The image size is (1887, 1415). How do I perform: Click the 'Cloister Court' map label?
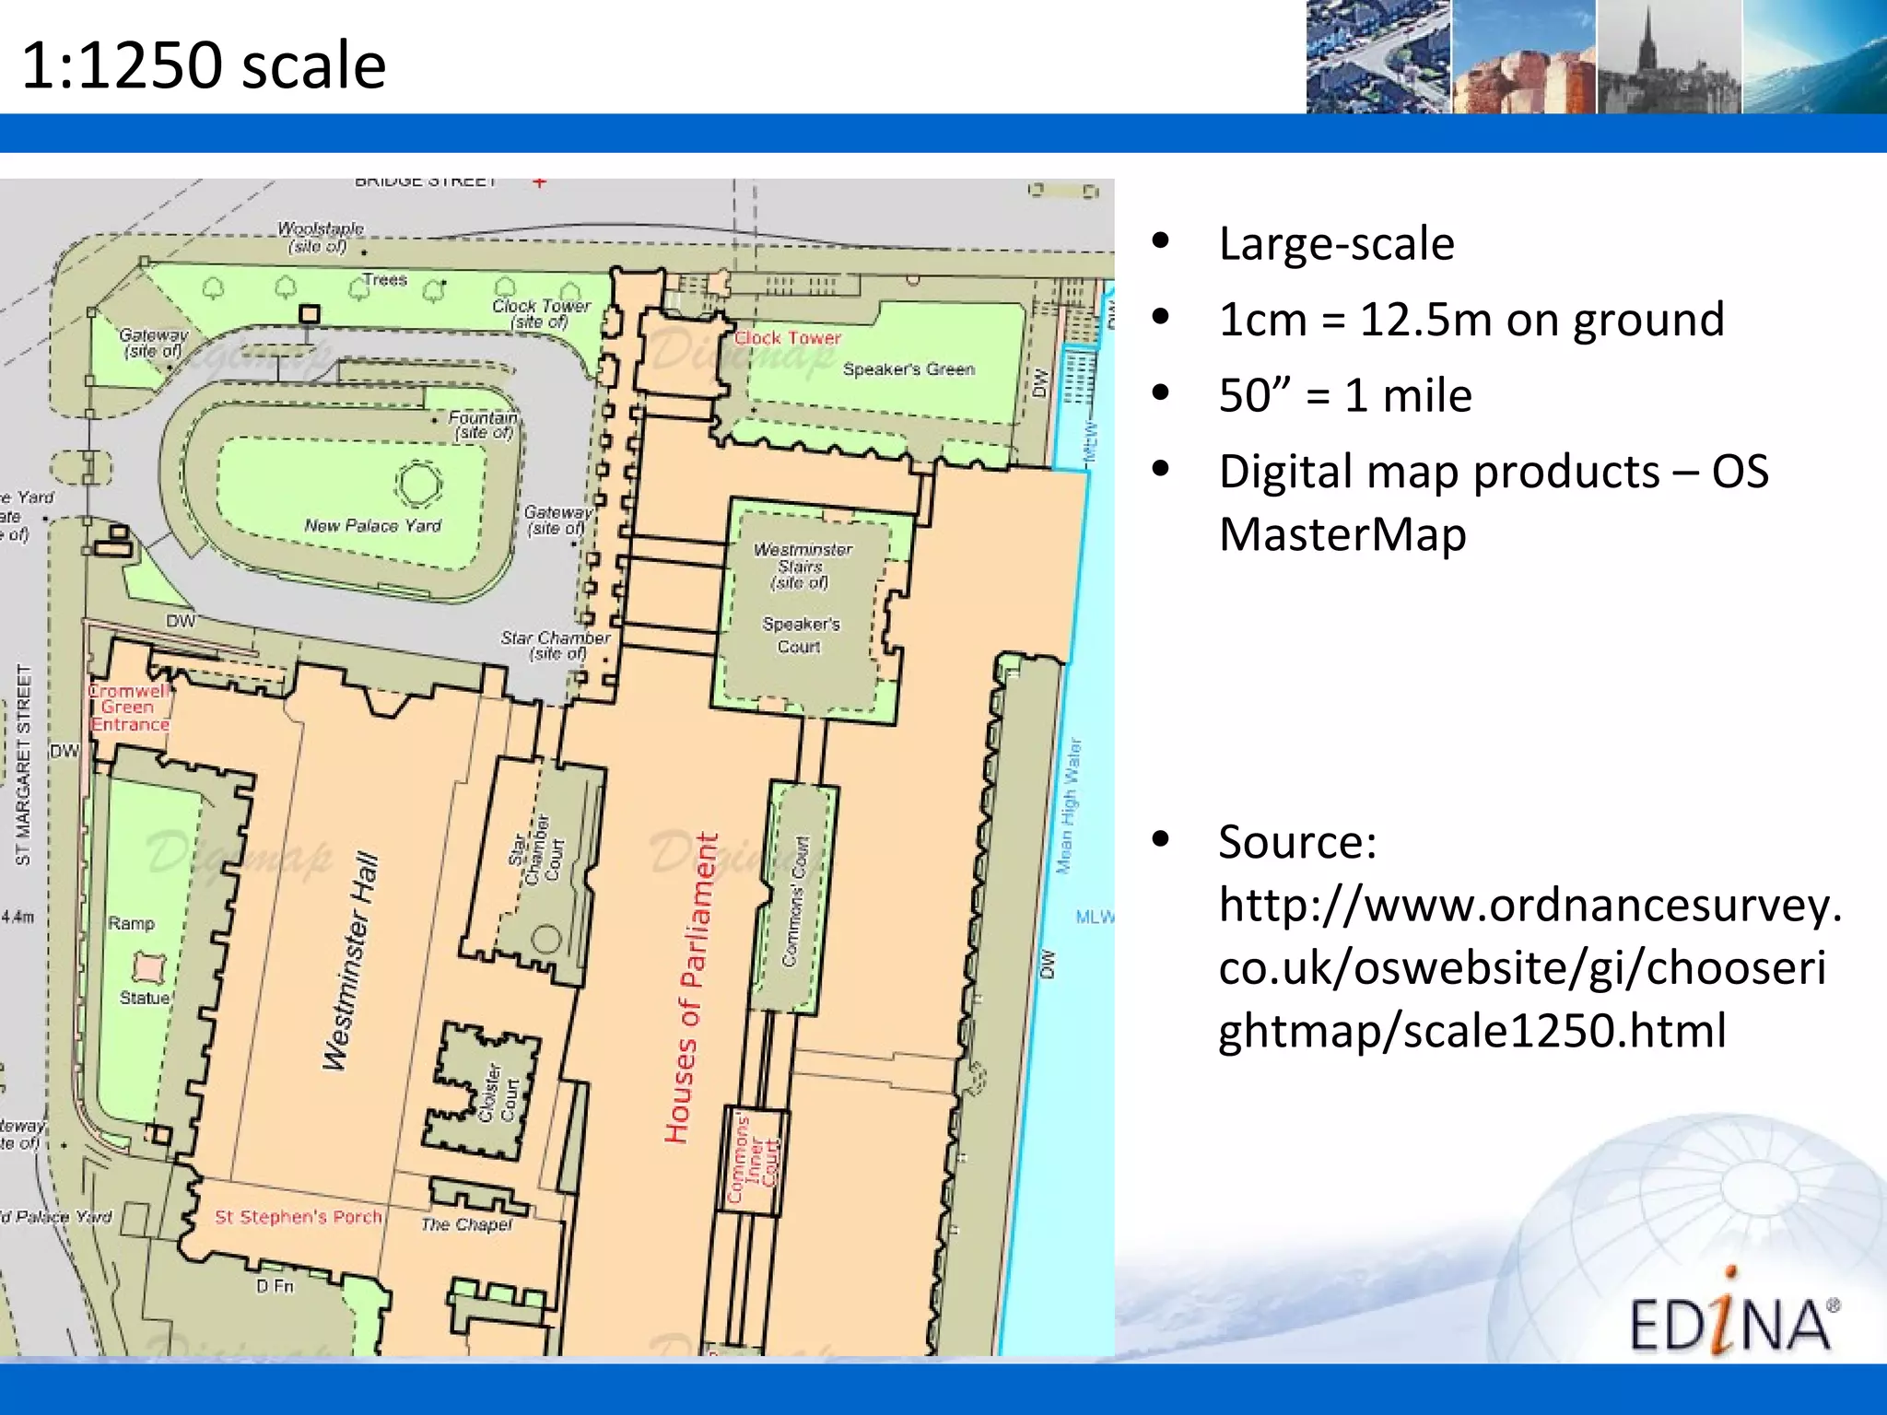(498, 1093)
